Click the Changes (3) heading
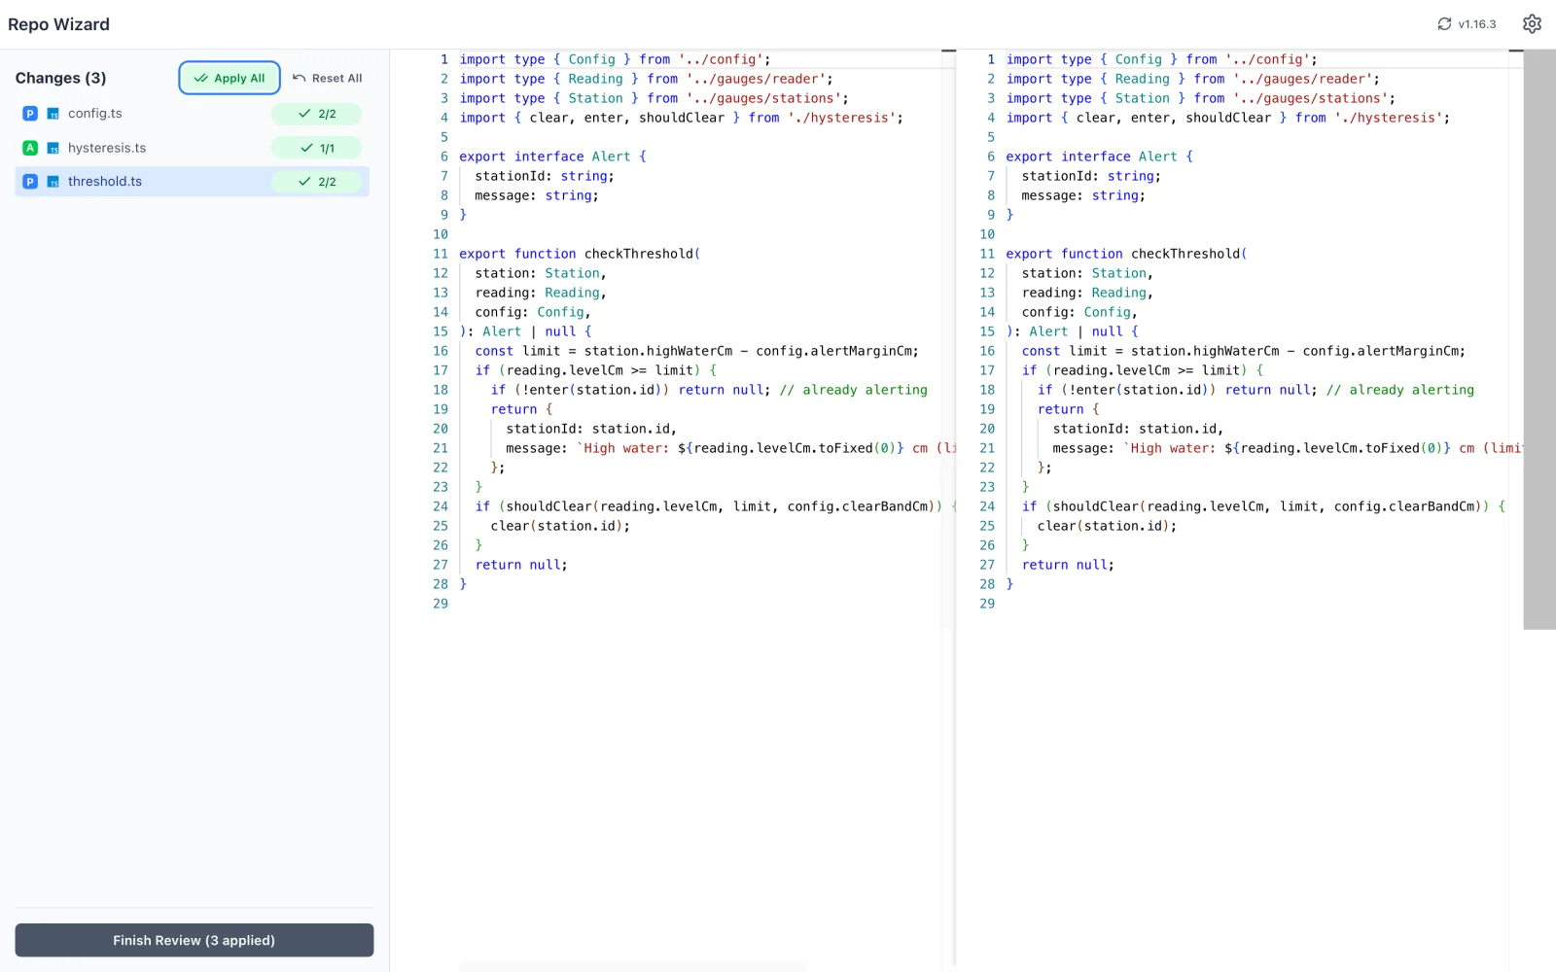The image size is (1556, 972). (x=61, y=78)
